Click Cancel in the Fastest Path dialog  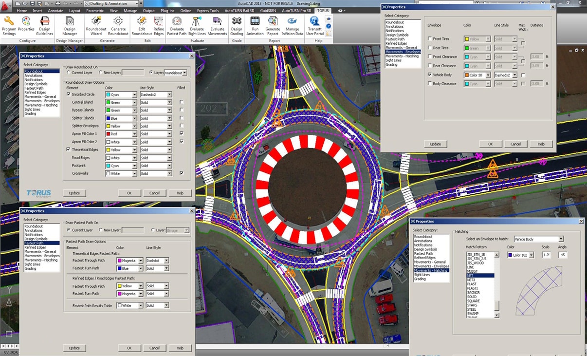154,348
